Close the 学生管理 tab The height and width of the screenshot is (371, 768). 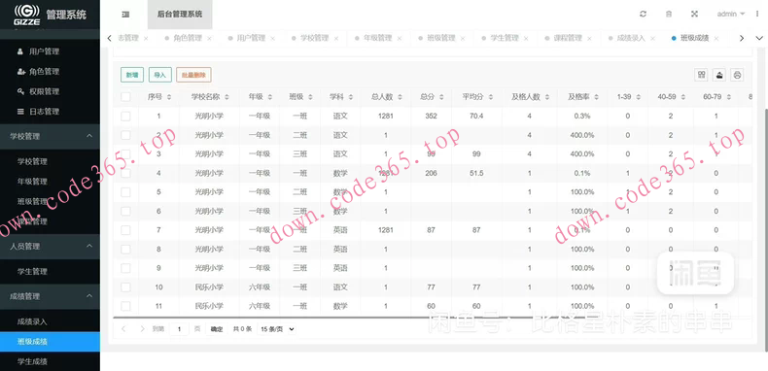click(526, 38)
